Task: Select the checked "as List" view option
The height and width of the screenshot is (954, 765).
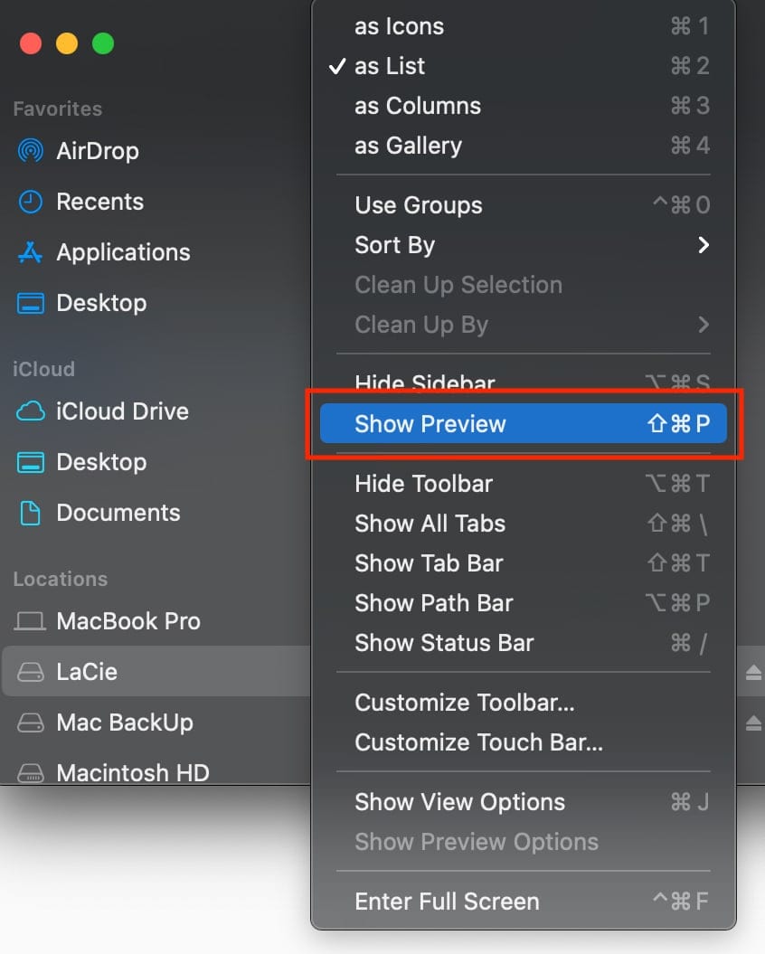Action: point(390,66)
